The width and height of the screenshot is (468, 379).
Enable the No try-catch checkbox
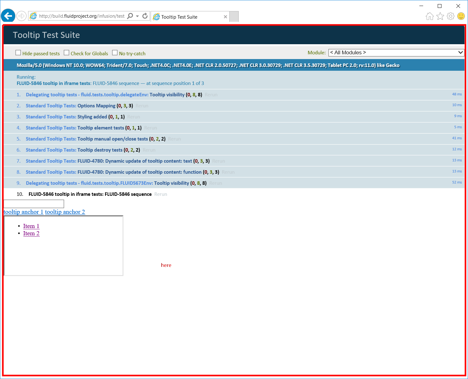(115, 53)
